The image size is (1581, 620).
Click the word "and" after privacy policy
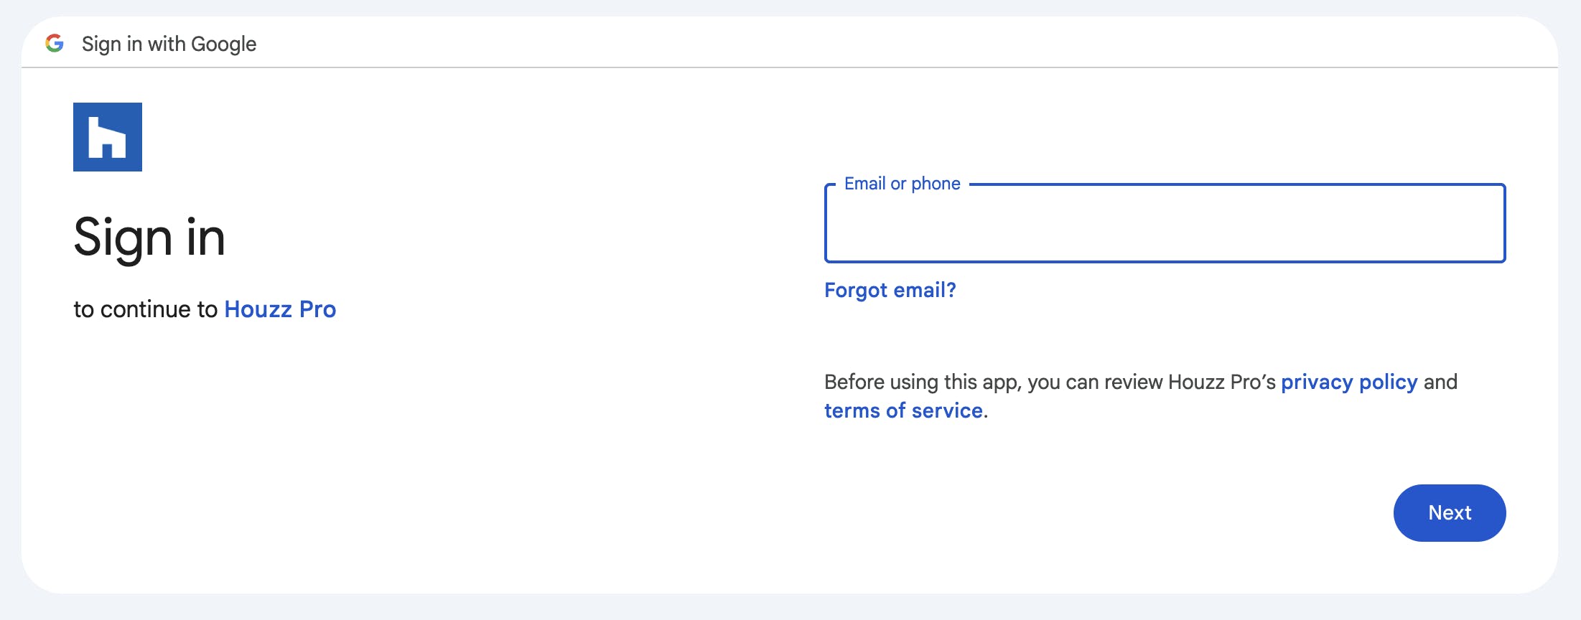coord(1440,382)
